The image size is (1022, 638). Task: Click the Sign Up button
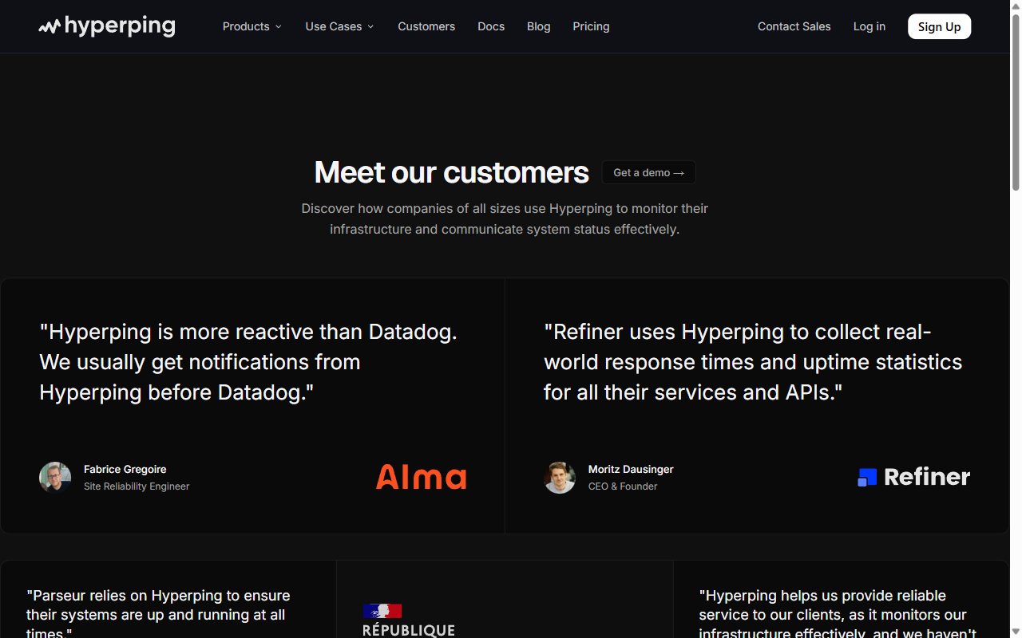point(940,26)
